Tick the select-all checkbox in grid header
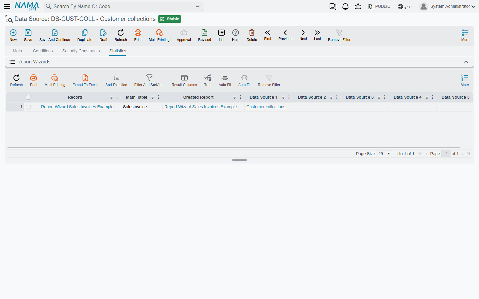 tap(28, 97)
